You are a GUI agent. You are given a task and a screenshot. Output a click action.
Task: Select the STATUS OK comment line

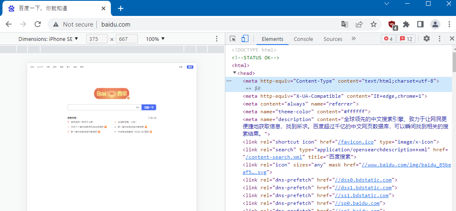click(255, 58)
